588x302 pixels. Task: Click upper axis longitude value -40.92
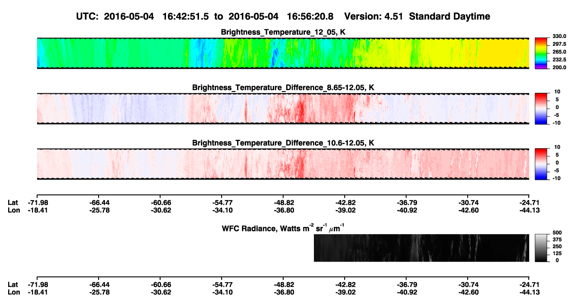(x=406, y=210)
